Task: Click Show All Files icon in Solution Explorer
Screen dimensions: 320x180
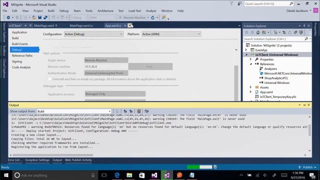Action: tap(301, 32)
